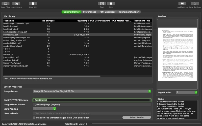Select batchjpegrotator2help.pdf in the list
The width and height of the screenshot is (202, 126).
(x=77, y=32)
